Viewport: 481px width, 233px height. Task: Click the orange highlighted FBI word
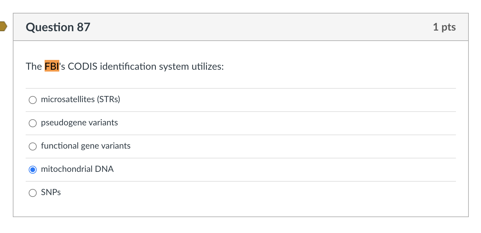[52, 66]
